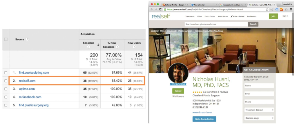Open the Treatment desired dropdown

click(259, 110)
